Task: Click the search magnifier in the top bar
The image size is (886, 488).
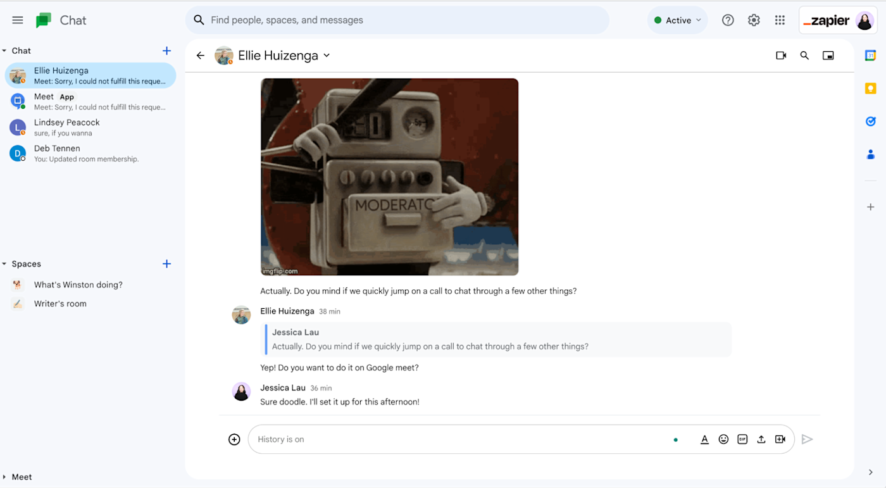Action: pyautogui.click(x=199, y=20)
